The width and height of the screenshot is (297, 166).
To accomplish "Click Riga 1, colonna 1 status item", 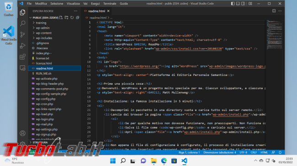I will tap(189, 152).
